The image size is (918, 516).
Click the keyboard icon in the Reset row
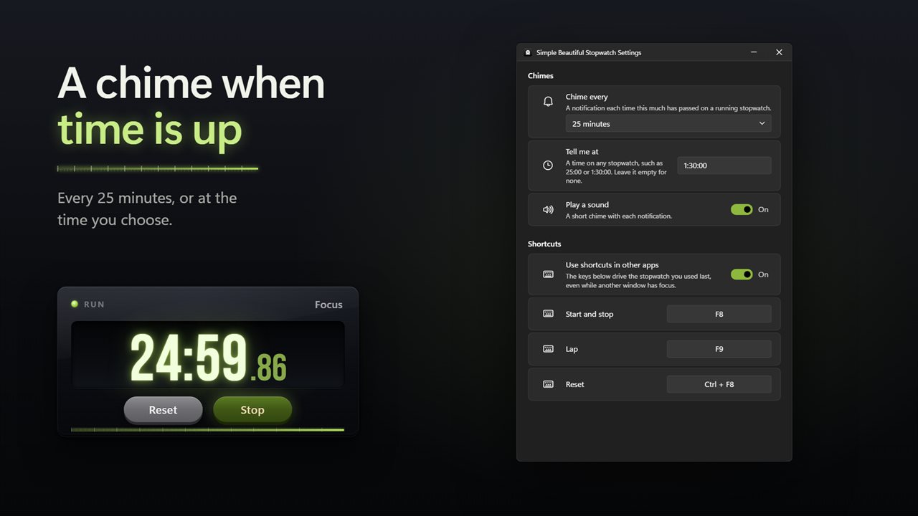pyautogui.click(x=548, y=384)
